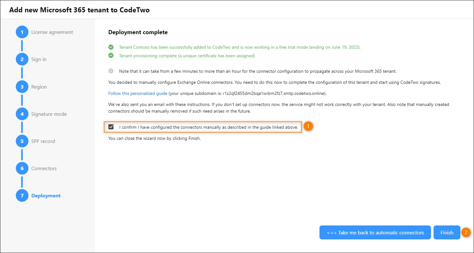
Task: Click green checkmark beside provisioning complete
Action: point(111,55)
